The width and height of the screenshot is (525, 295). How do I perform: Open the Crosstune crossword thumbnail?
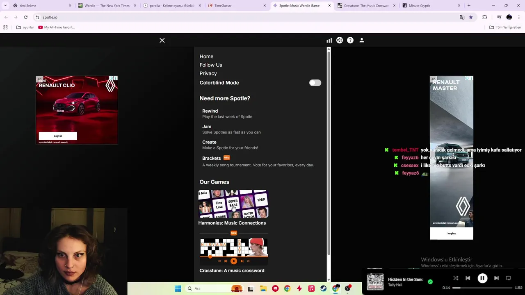[233, 252]
